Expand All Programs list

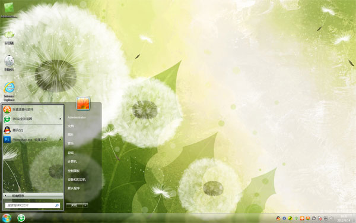[33, 196]
